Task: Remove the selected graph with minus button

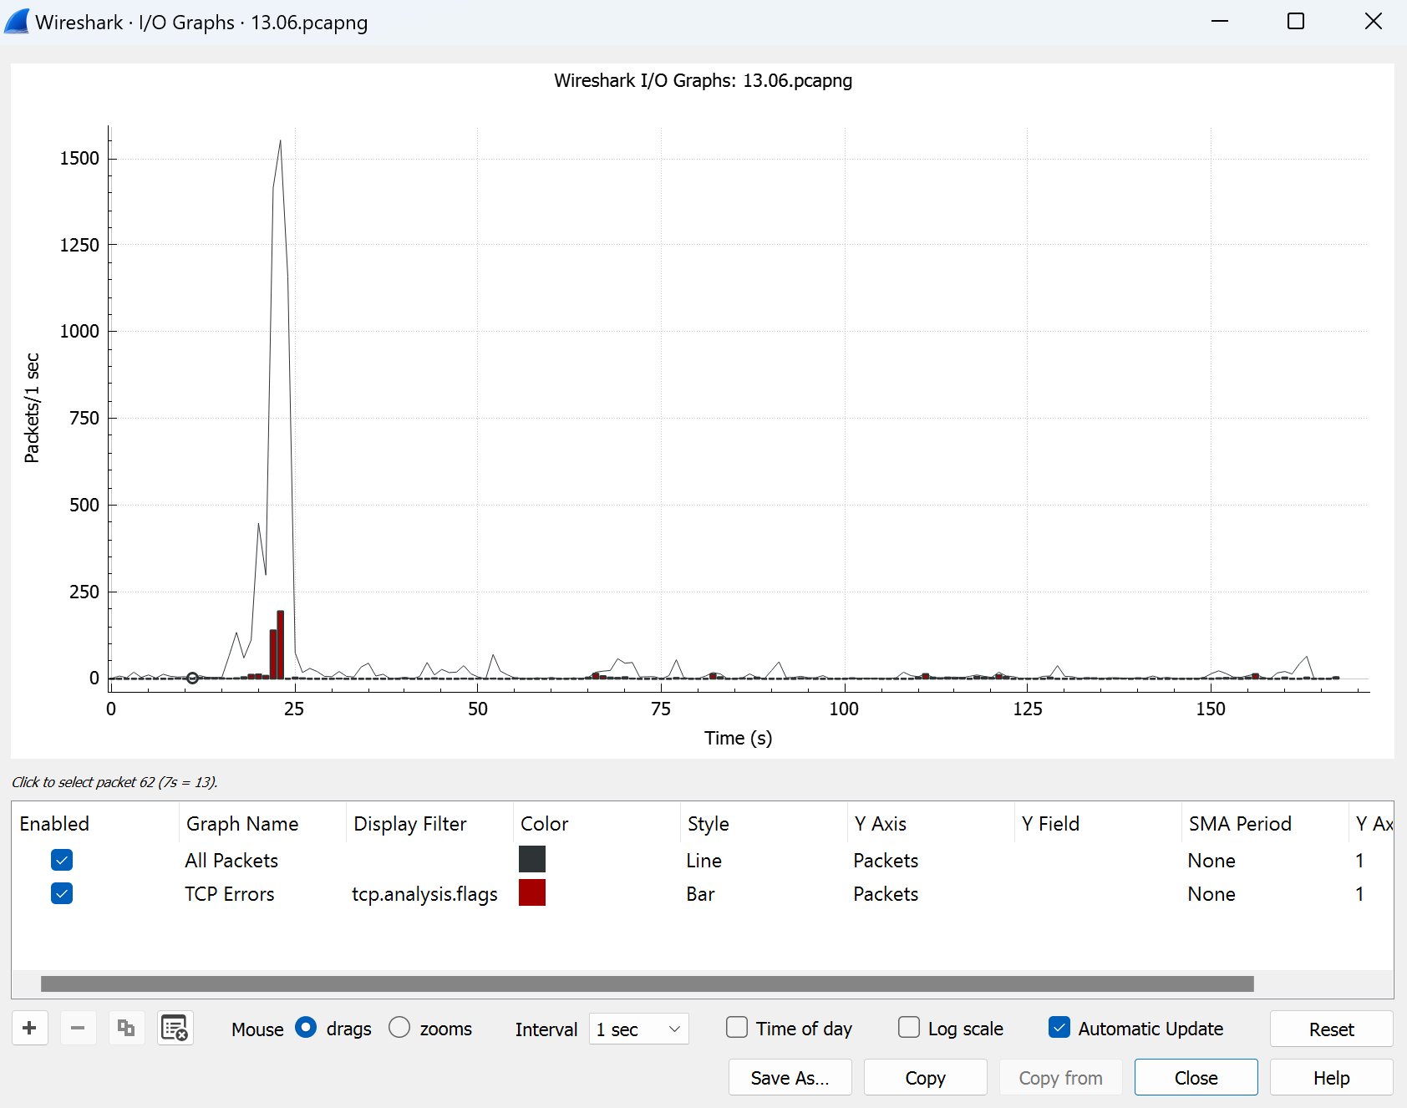Action: (x=78, y=1028)
